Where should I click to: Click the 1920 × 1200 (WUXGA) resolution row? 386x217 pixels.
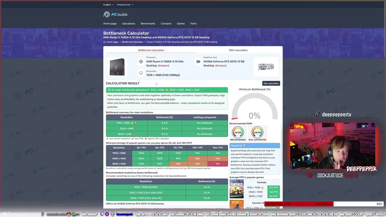coord(167,187)
